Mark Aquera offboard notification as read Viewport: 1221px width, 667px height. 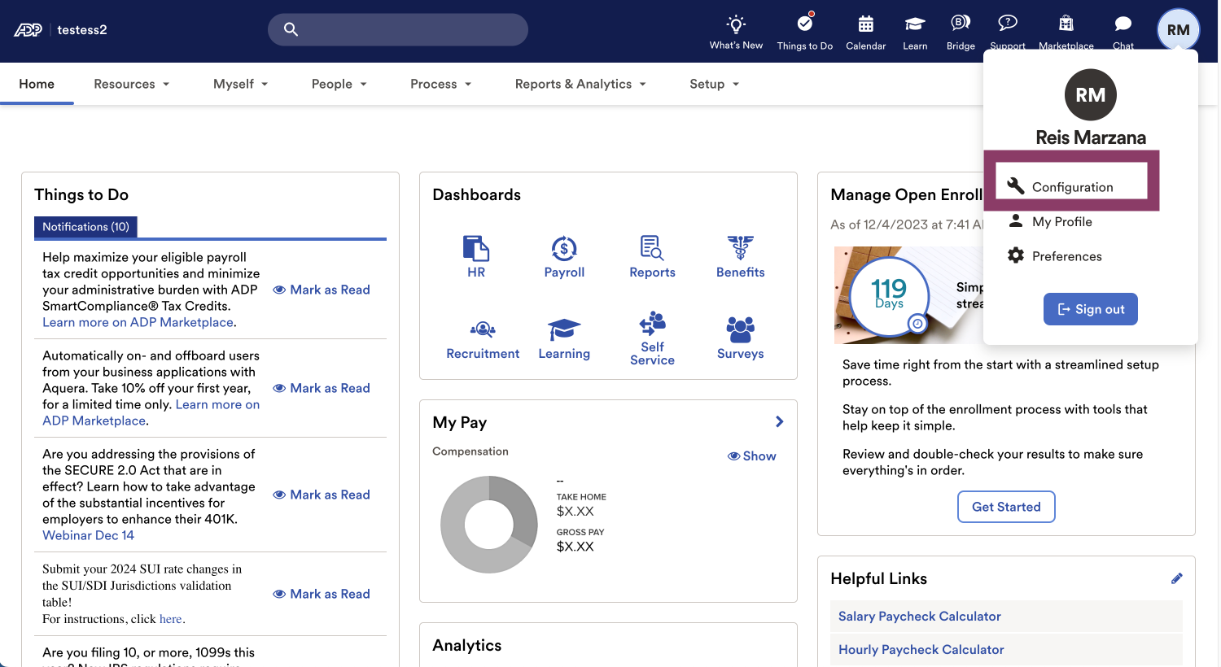click(322, 388)
